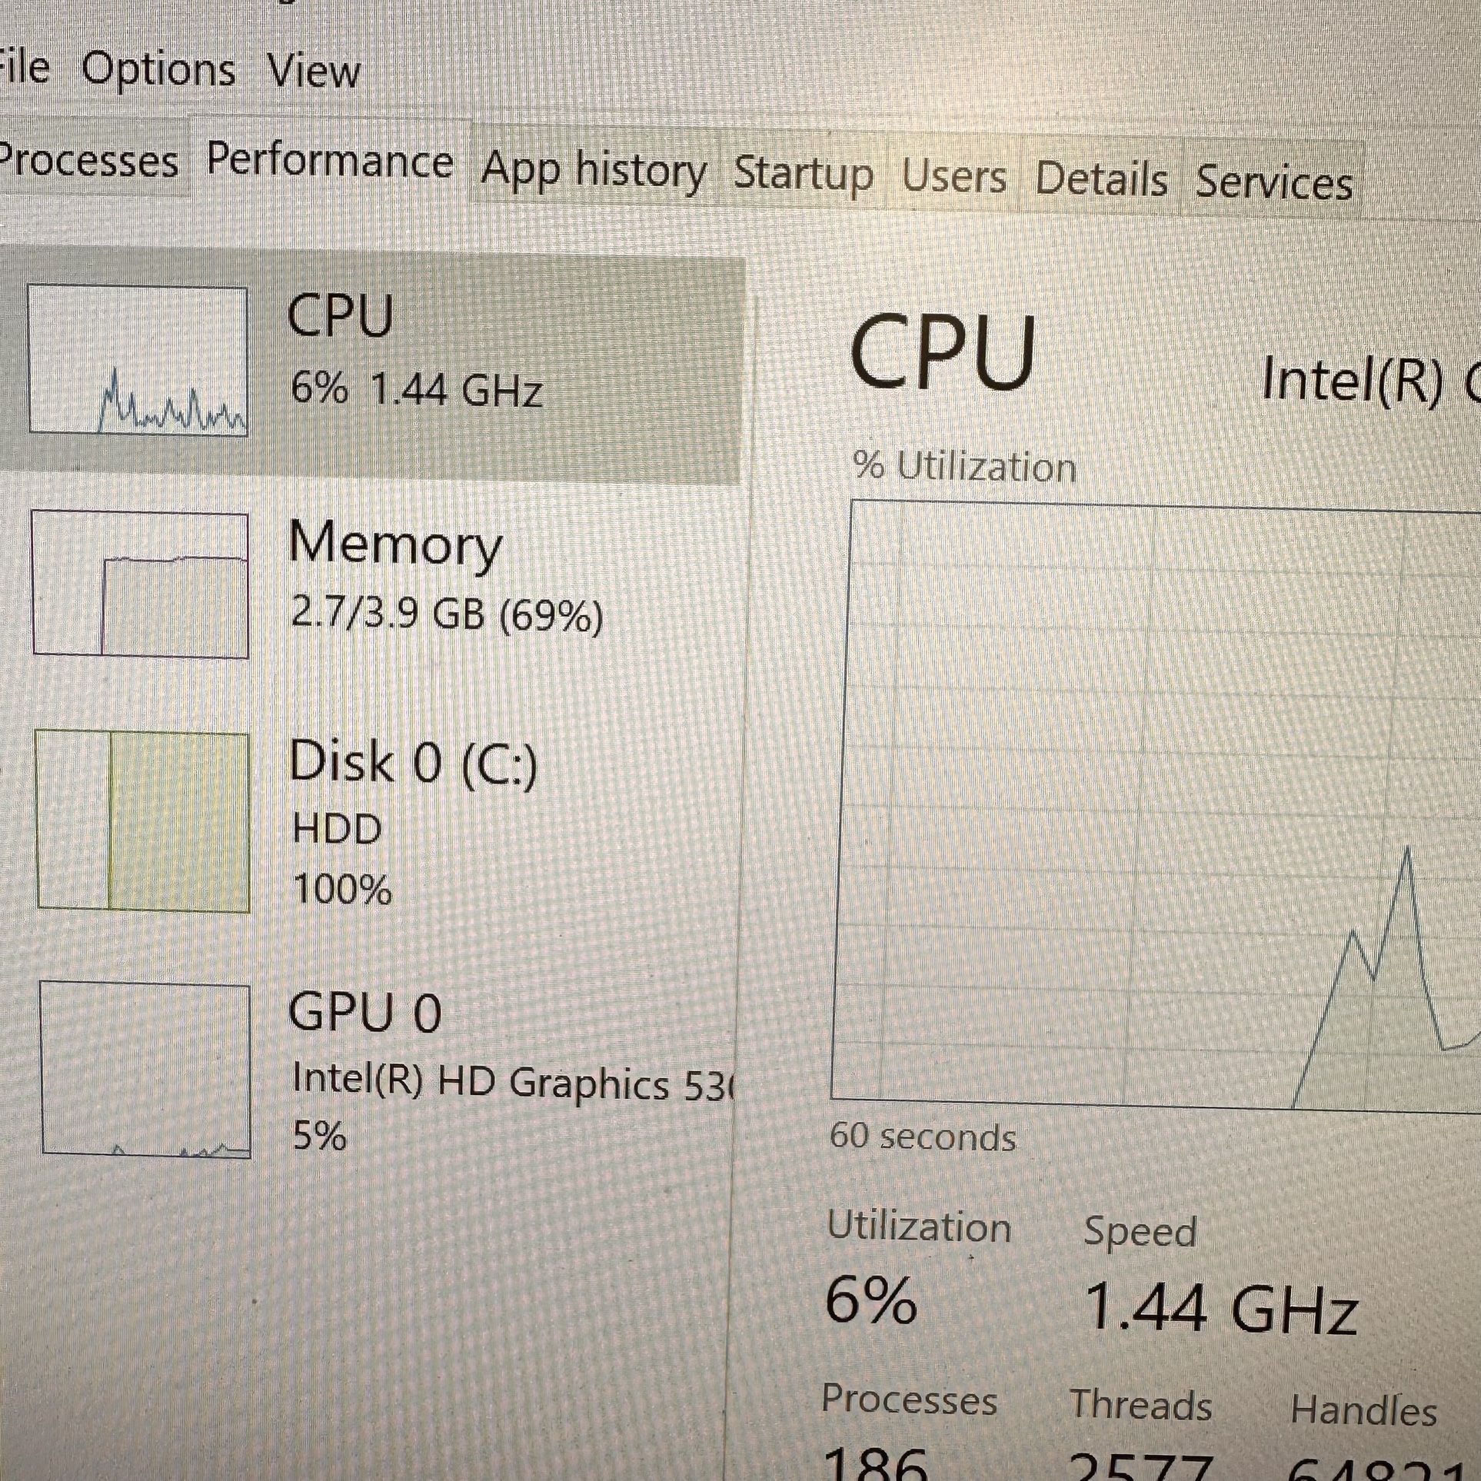Open the Services tab

pyautogui.click(x=1273, y=184)
